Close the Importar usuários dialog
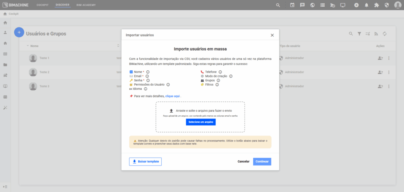The width and height of the screenshot is (404, 192). (272, 35)
